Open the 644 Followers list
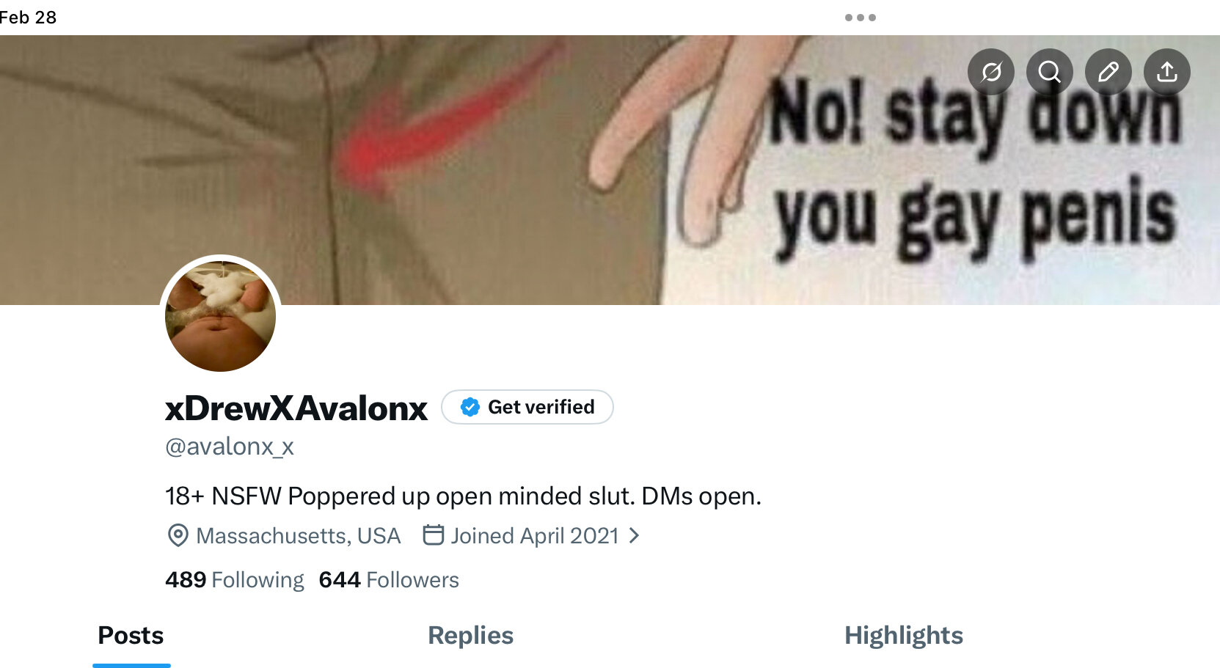Screen dimensions: 1220x668 coord(389,579)
